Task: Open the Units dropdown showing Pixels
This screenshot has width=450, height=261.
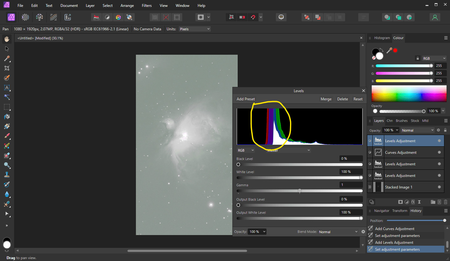Action: pyautogui.click(x=194, y=29)
